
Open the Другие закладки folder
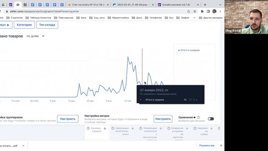[211, 18]
